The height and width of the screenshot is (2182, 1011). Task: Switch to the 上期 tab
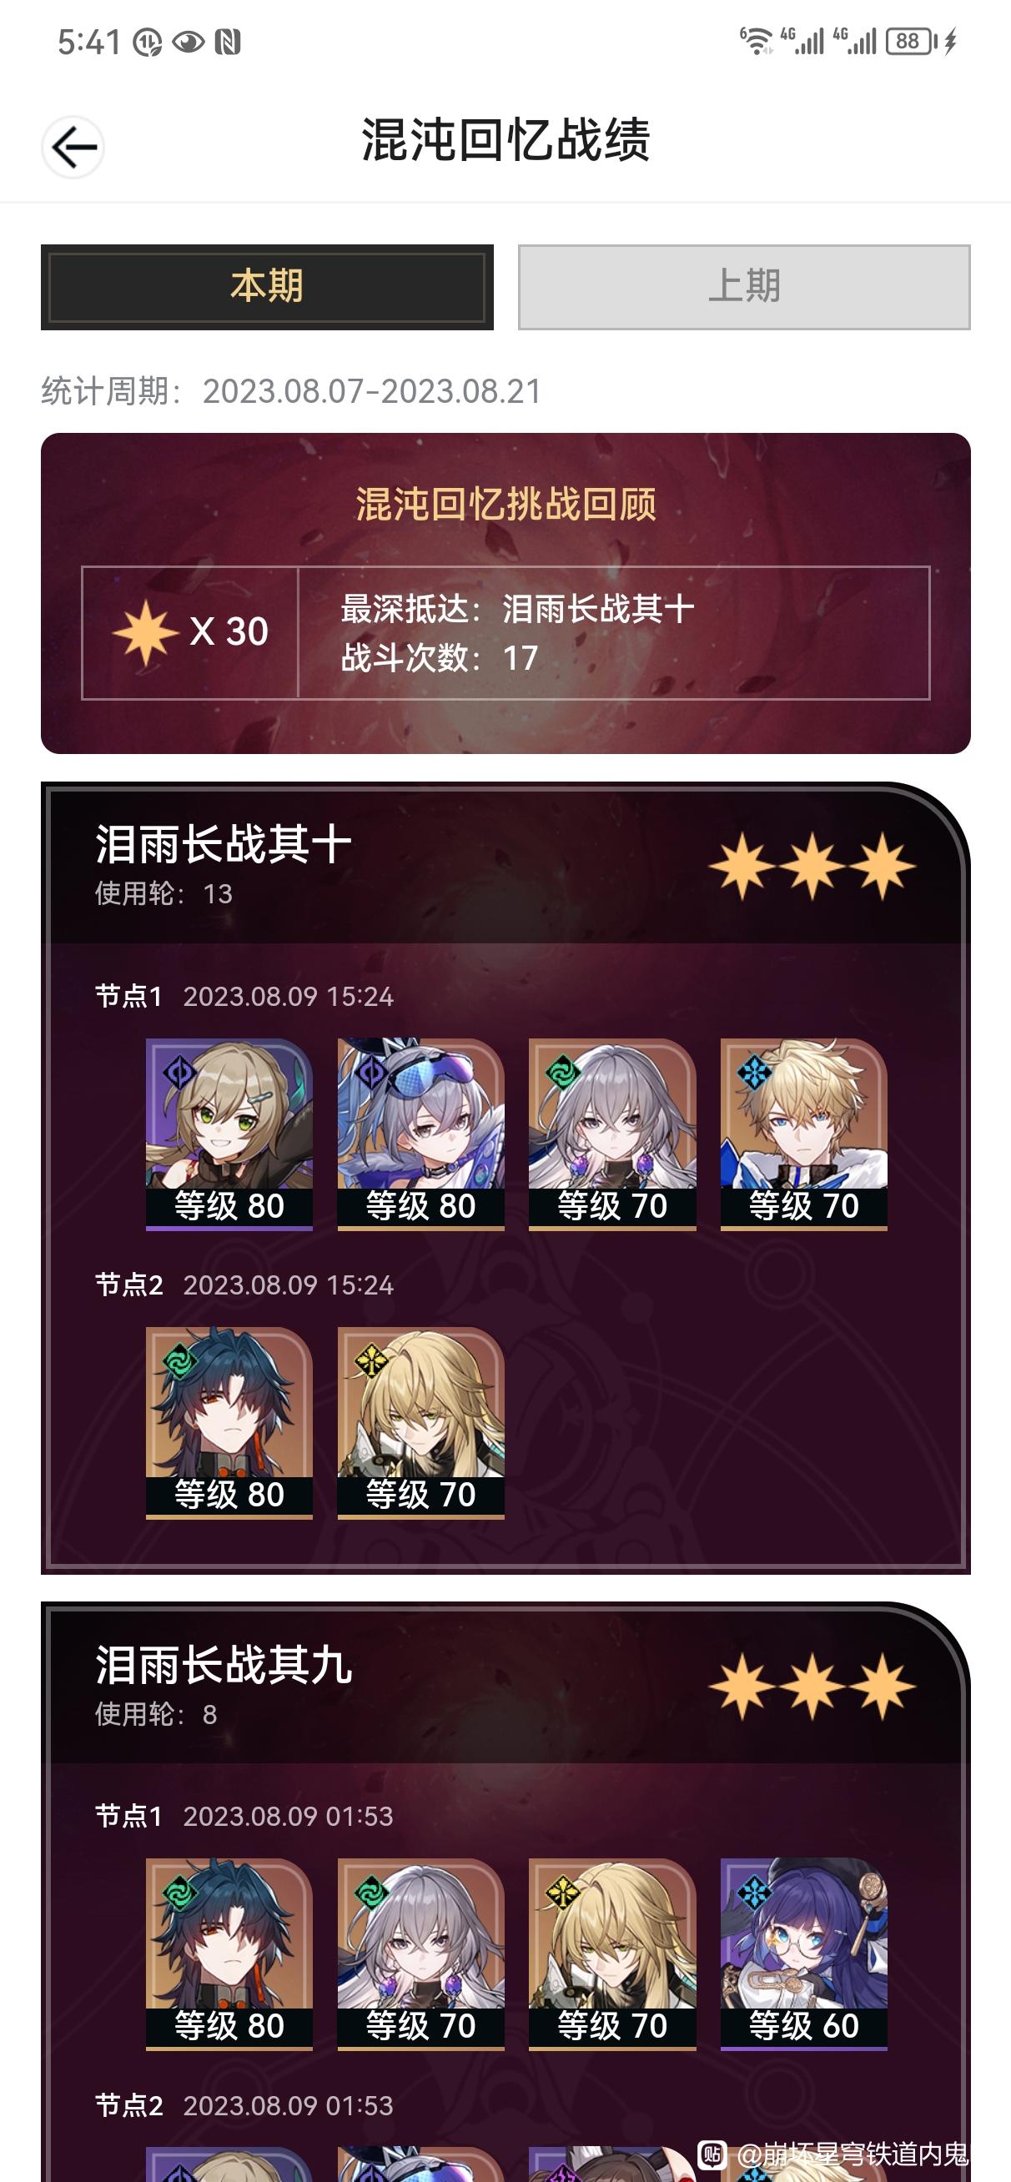(x=744, y=287)
